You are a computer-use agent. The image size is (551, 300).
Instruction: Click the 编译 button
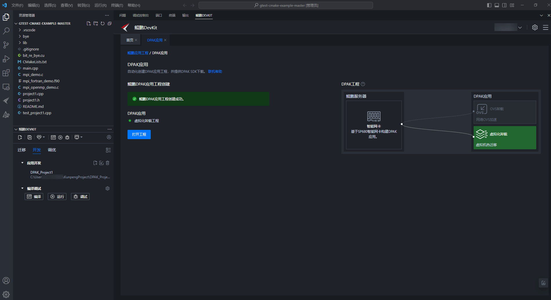pyautogui.click(x=34, y=197)
